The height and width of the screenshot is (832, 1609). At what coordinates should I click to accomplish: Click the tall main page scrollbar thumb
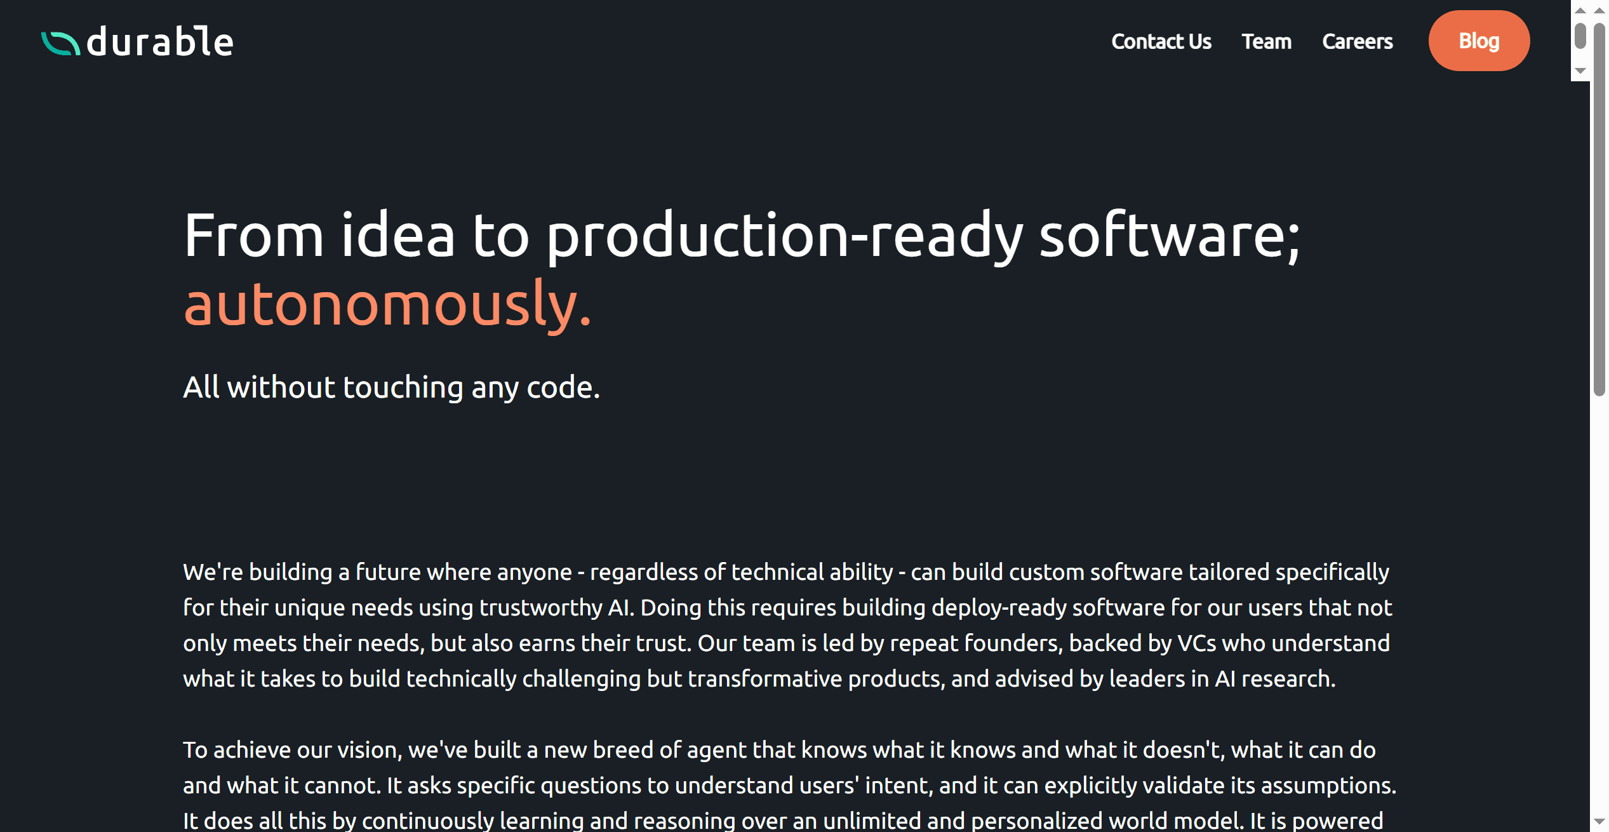click(x=1599, y=210)
